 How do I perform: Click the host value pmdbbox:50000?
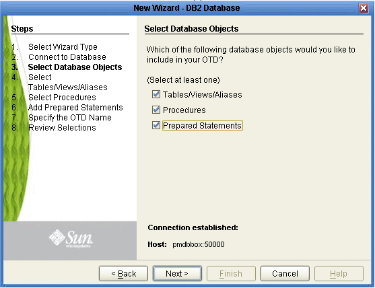pos(199,244)
